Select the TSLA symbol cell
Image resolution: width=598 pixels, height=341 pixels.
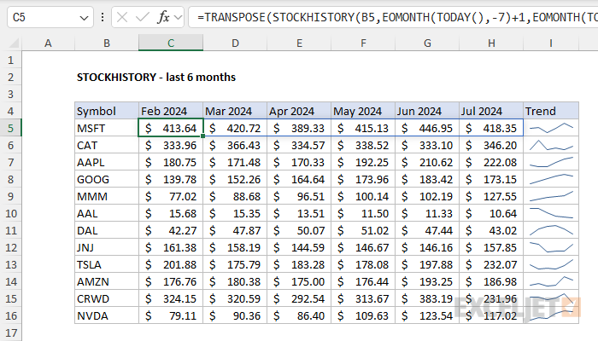[x=107, y=264]
